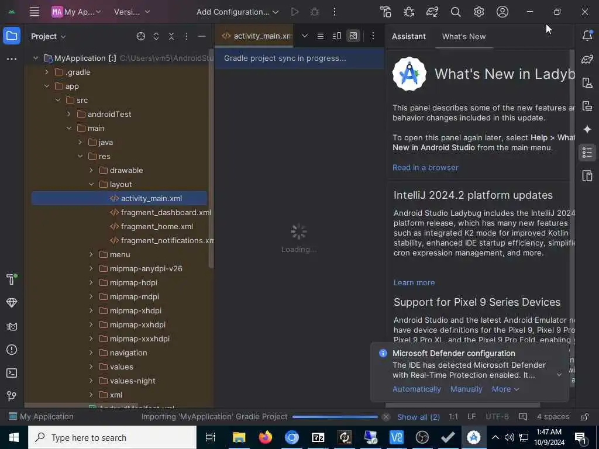Open the Gemini sparkle tool window
Image resolution: width=599 pixels, height=449 pixels.
click(x=587, y=129)
